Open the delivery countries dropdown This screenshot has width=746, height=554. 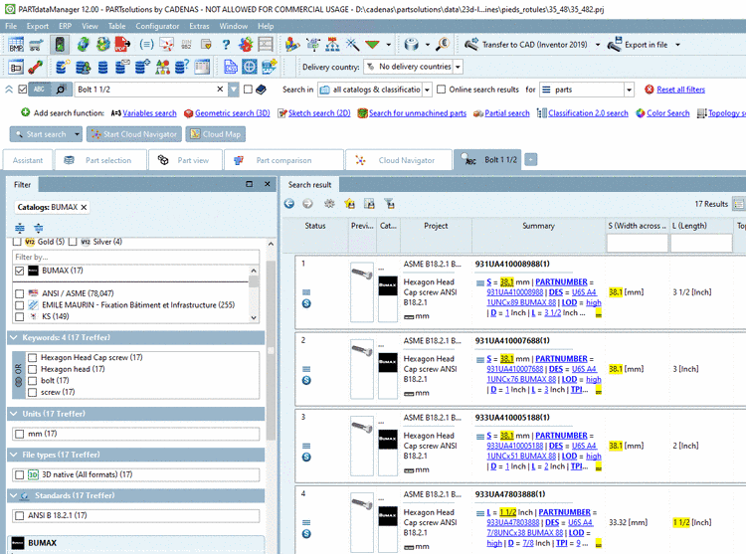[x=458, y=67]
